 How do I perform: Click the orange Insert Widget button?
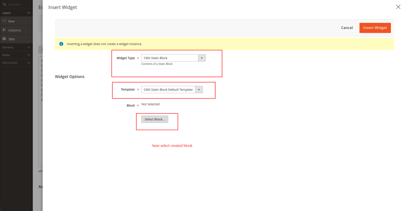click(375, 28)
